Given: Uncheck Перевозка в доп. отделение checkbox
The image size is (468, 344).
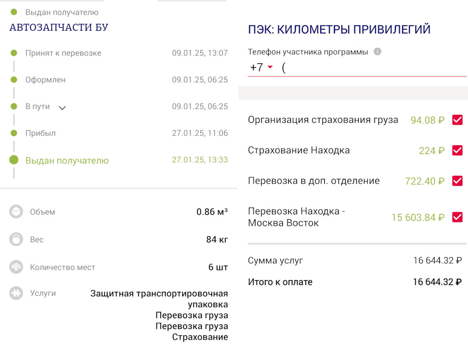Looking at the screenshot, I should click(x=457, y=181).
